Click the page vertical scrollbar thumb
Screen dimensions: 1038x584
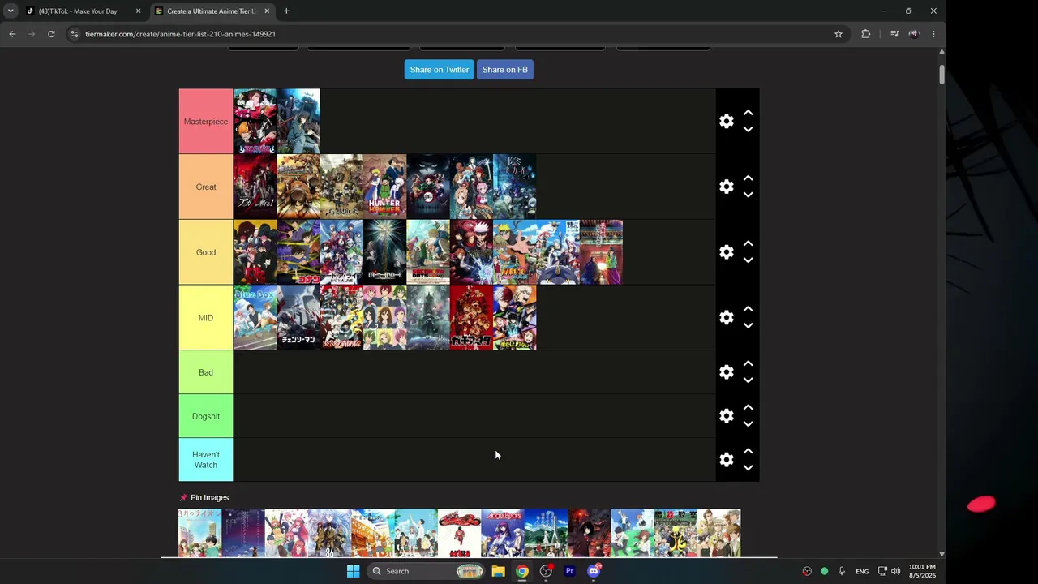pos(941,75)
